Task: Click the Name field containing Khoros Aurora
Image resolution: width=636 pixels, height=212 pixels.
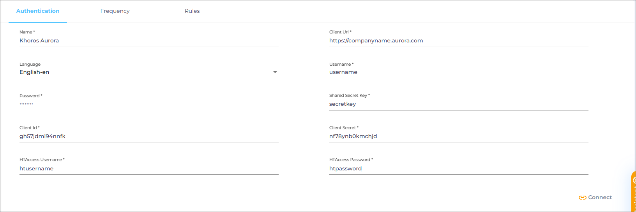Action: click(149, 41)
